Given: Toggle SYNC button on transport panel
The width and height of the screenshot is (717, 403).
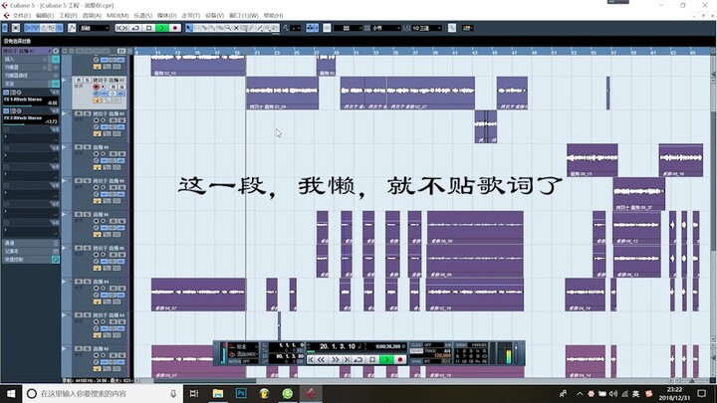Looking at the screenshot, I should [416, 361].
